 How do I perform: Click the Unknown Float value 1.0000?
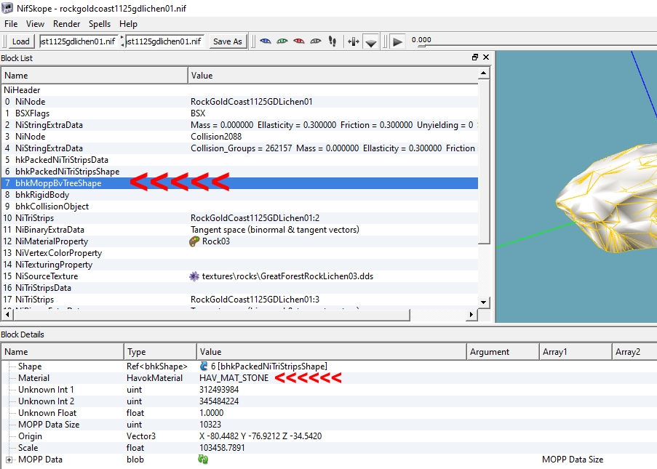pyautogui.click(x=212, y=413)
